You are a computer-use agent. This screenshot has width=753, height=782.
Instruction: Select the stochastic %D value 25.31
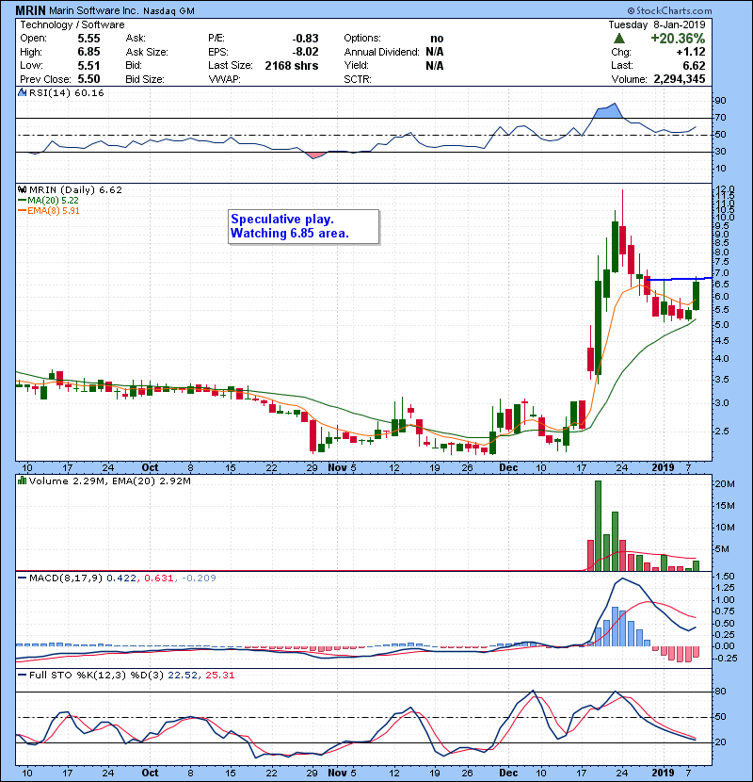click(219, 675)
